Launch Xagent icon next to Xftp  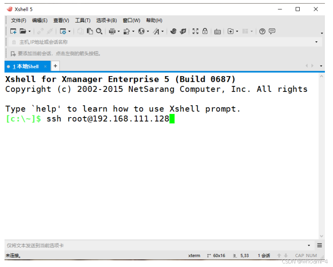tap(183, 32)
